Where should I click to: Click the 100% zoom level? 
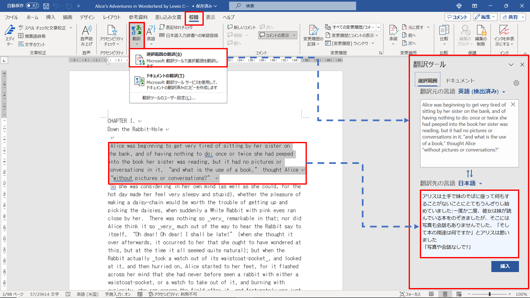(x=521, y=294)
